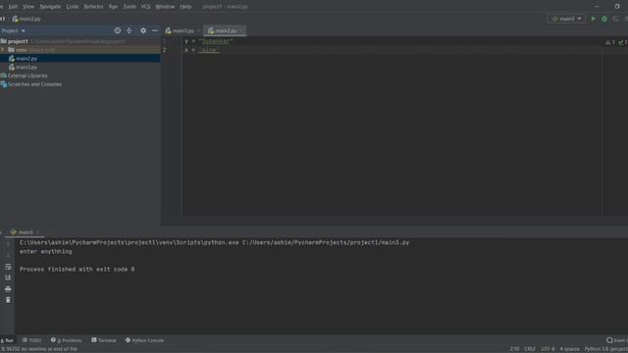Hide the Project panel with minus icon
Image resolution: width=628 pixels, height=353 pixels.
pos(155,30)
